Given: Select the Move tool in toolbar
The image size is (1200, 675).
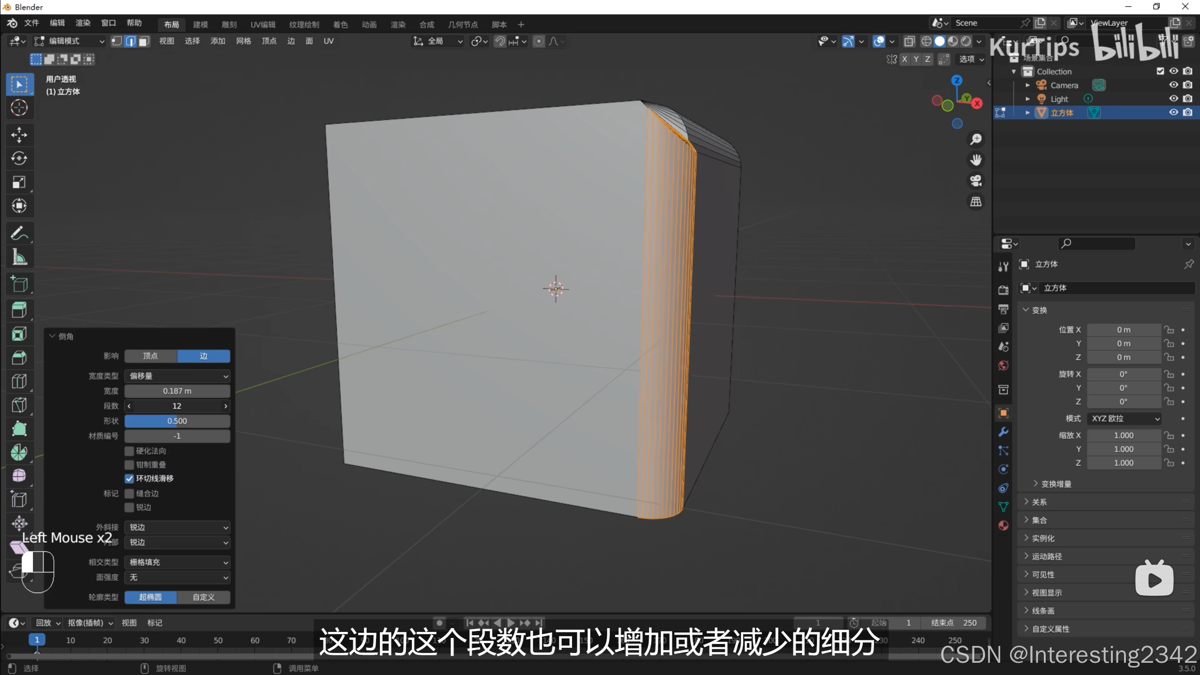Looking at the screenshot, I should [19, 135].
